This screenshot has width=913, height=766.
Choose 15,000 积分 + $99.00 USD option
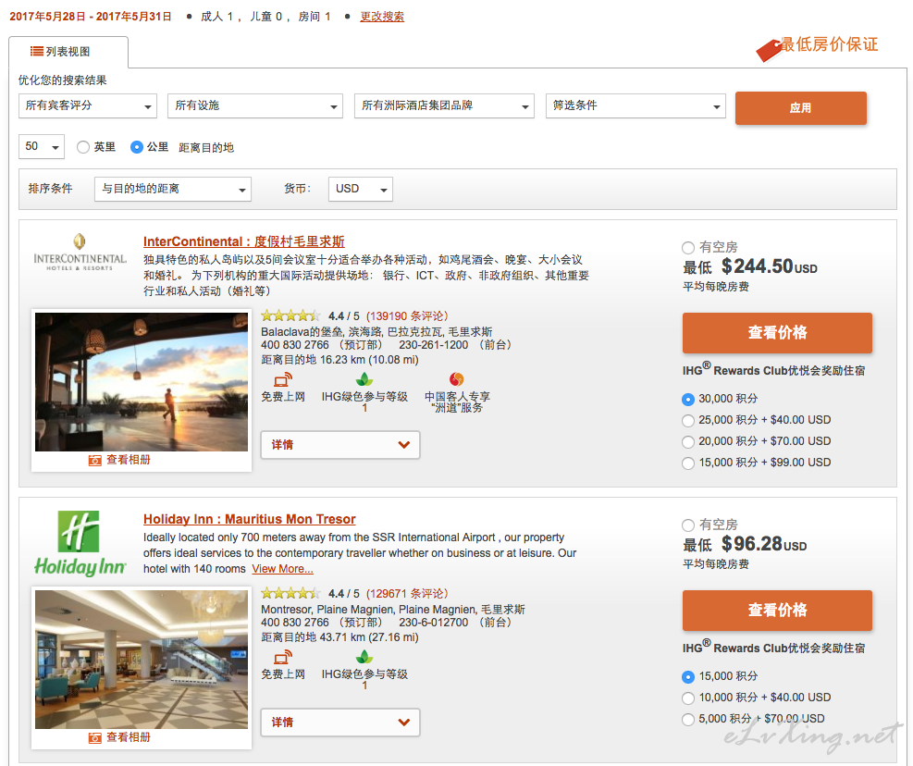688,463
